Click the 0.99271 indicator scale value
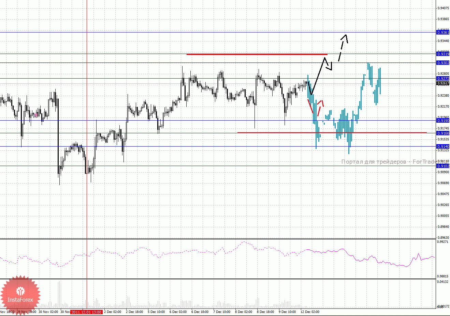 click(x=443, y=242)
